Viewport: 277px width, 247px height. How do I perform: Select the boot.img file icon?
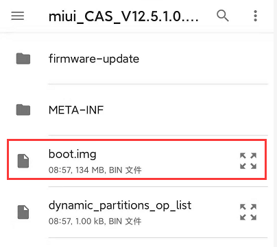coord(23,161)
